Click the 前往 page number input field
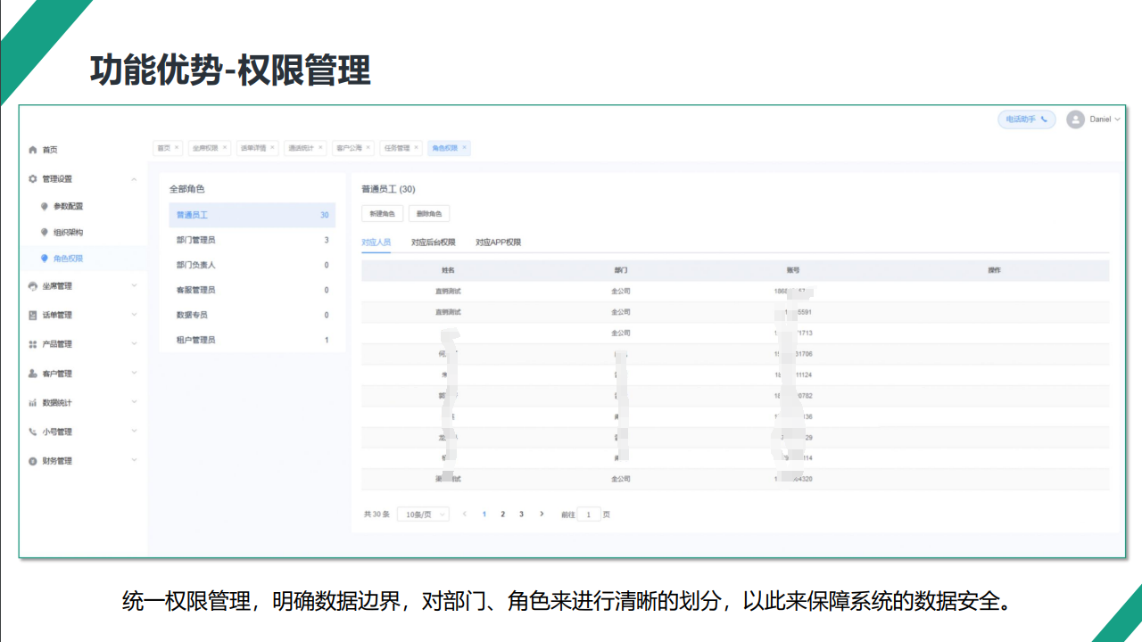The image size is (1142, 642). [x=589, y=514]
